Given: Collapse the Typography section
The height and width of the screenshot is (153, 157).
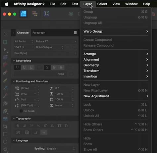Looking at the screenshot, I should [14, 119].
